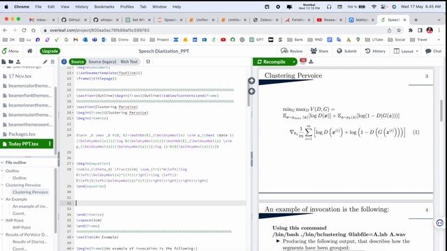Delete selected file trash icon
Viewport: 447px width, 251px height.
tap(52, 61)
